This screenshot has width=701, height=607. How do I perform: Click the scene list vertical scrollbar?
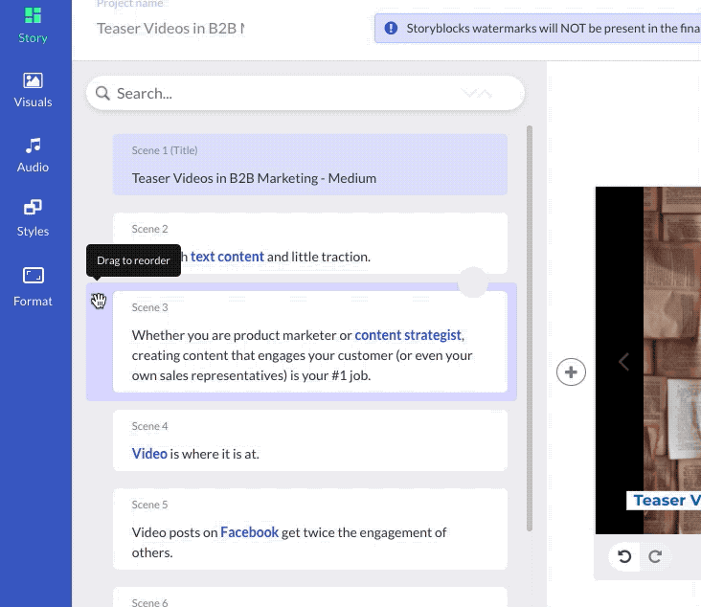pos(530,328)
